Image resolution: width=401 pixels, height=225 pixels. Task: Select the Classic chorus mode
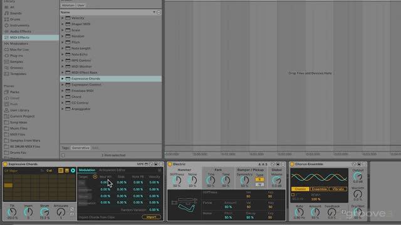click(300, 189)
